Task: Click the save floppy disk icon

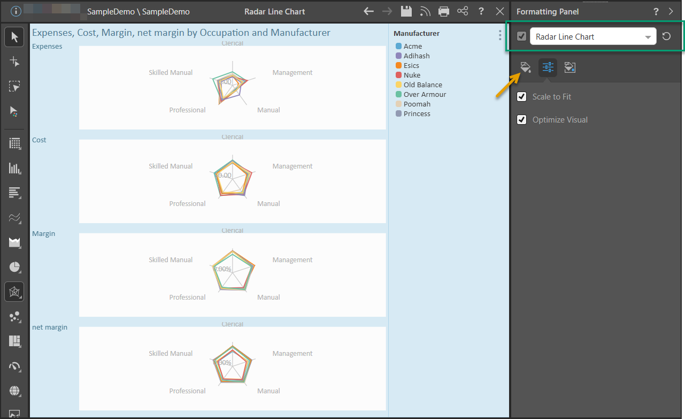Action: [x=406, y=11]
